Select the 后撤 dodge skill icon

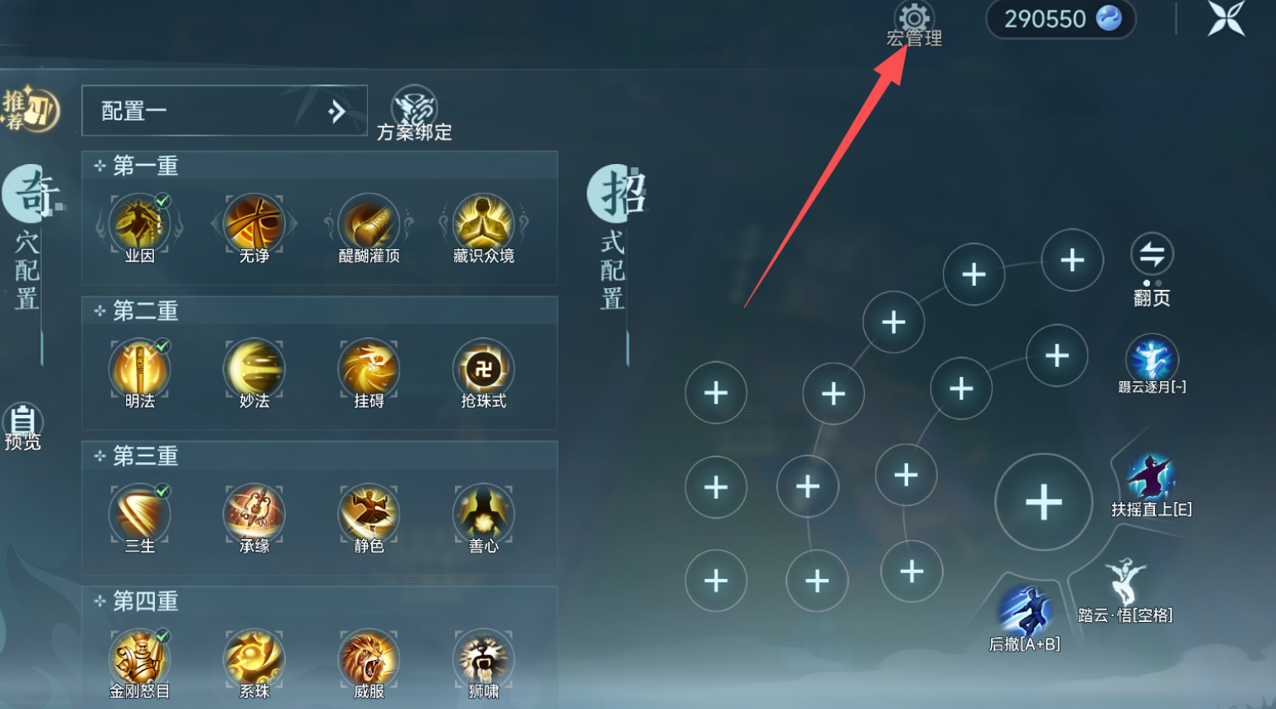1025,612
